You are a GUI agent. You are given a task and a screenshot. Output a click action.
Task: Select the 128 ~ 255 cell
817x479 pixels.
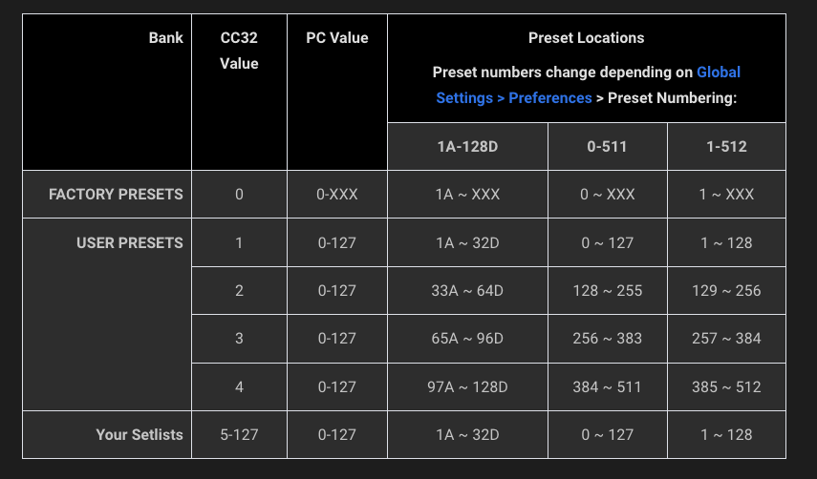tap(607, 291)
